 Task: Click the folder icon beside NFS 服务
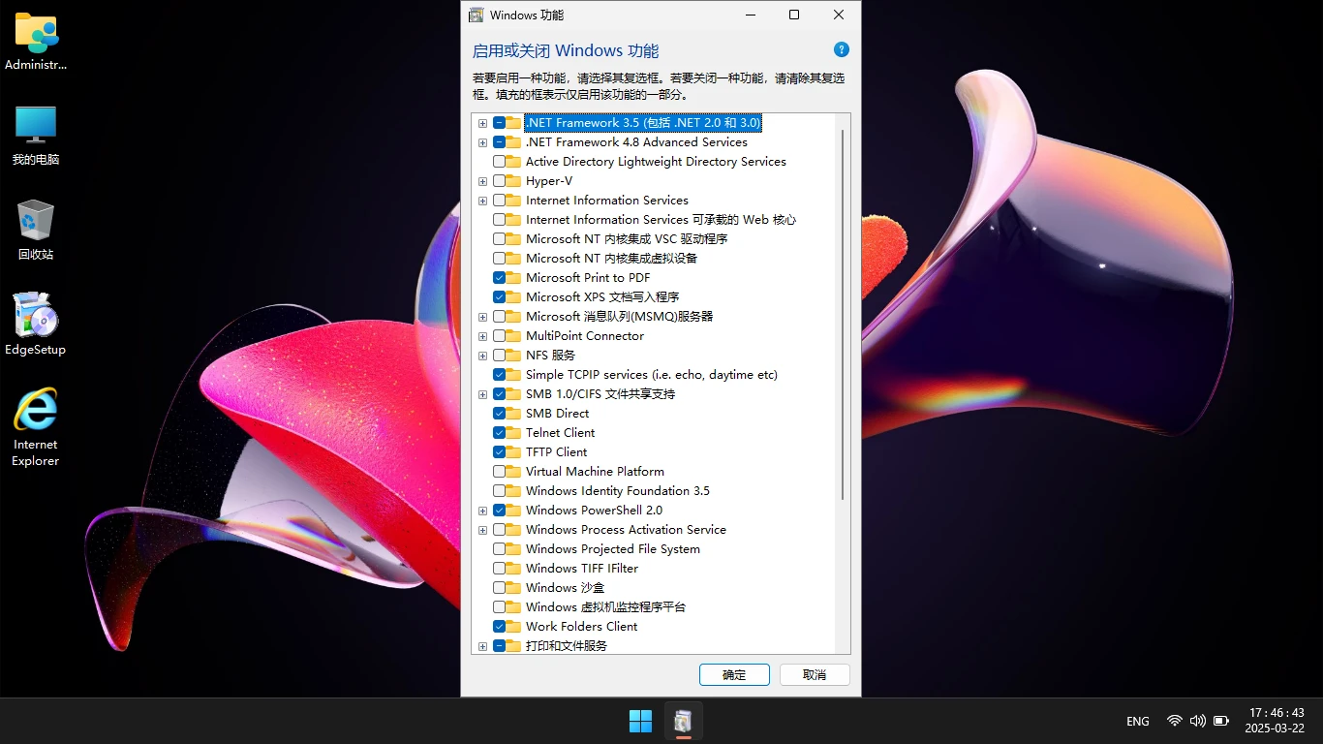513,356
